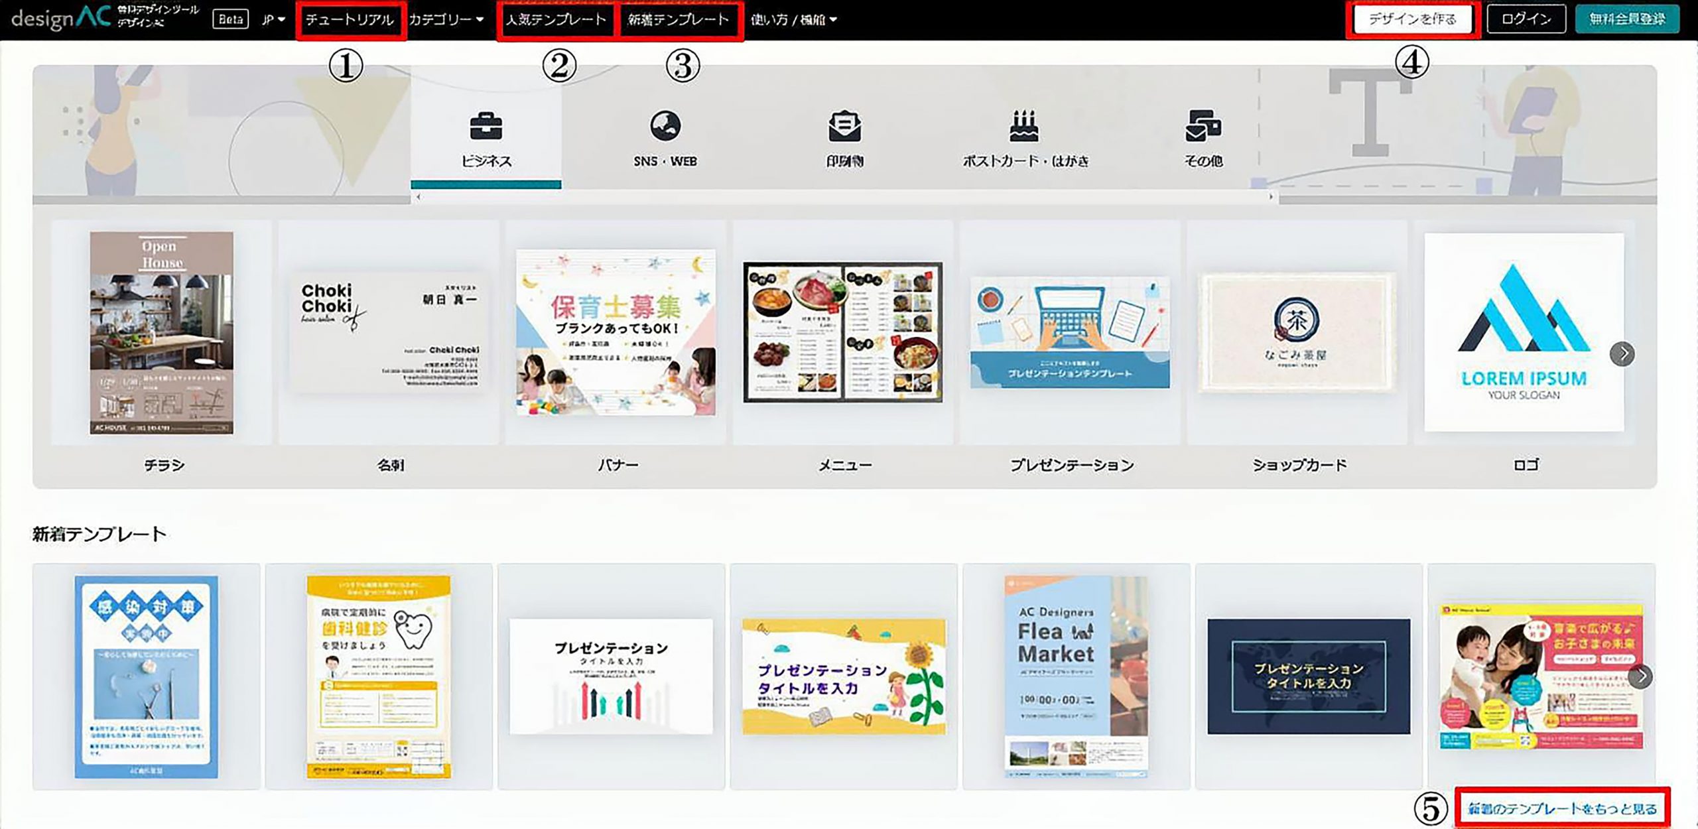This screenshot has height=829, width=1698.
Task: Open the Flea Market template thumbnail
Action: [1075, 676]
